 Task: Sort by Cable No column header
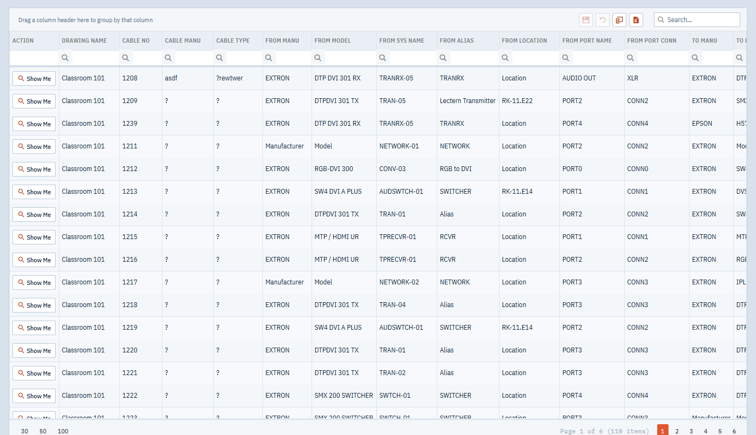141,40
